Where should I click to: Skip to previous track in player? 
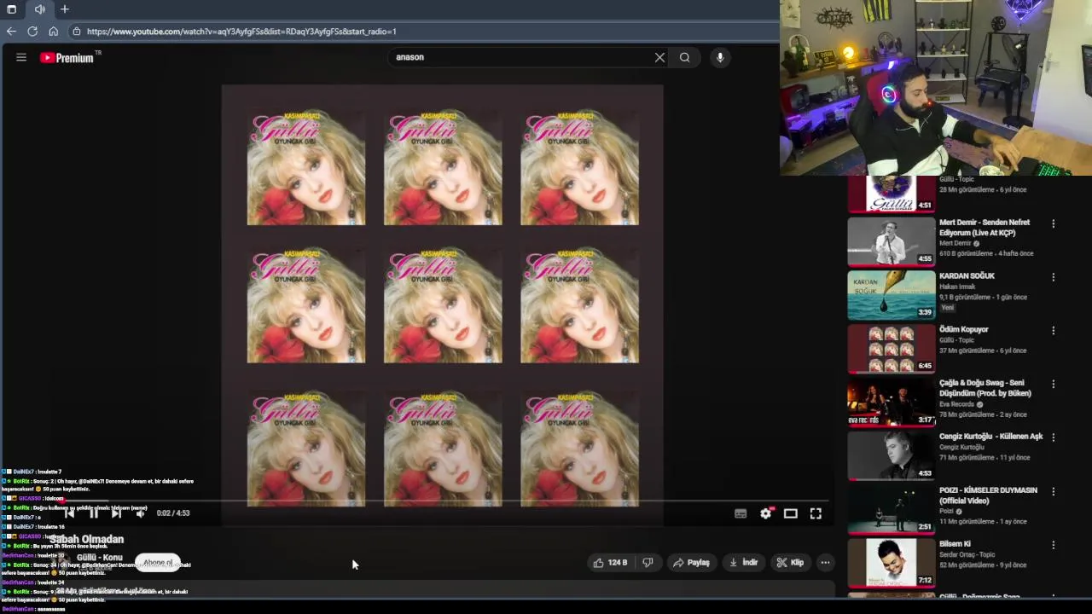tap(70, 513)
